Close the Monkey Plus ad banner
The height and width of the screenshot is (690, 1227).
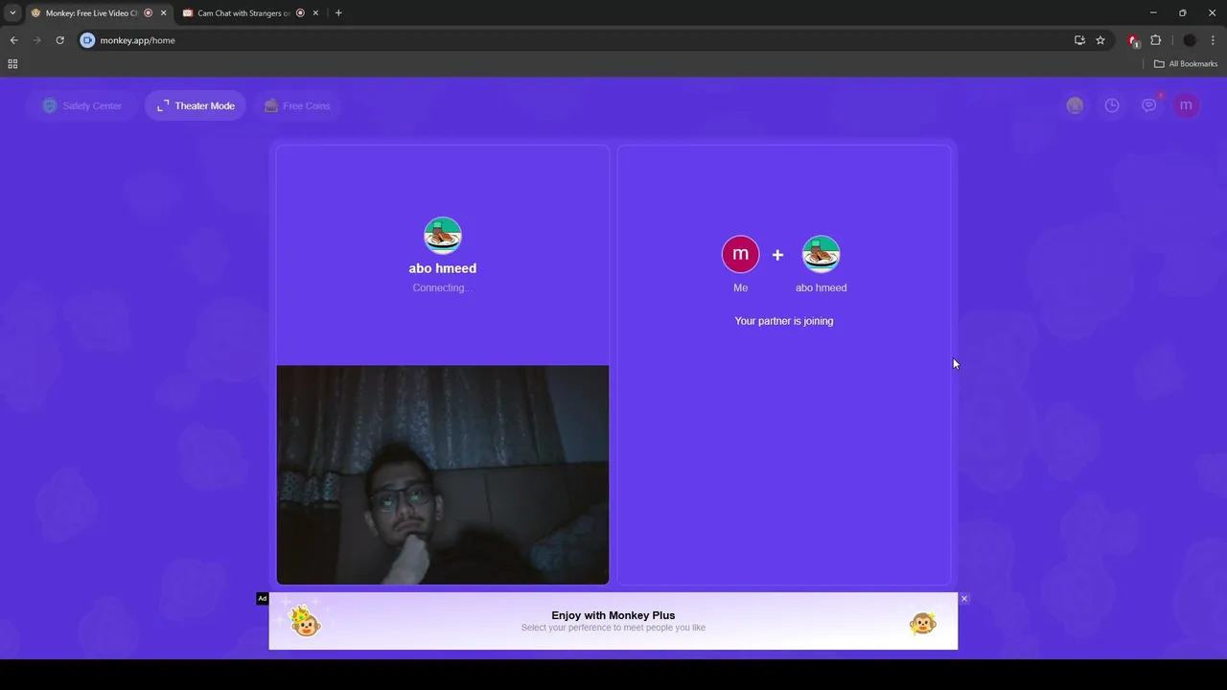[x=964, y=598]
